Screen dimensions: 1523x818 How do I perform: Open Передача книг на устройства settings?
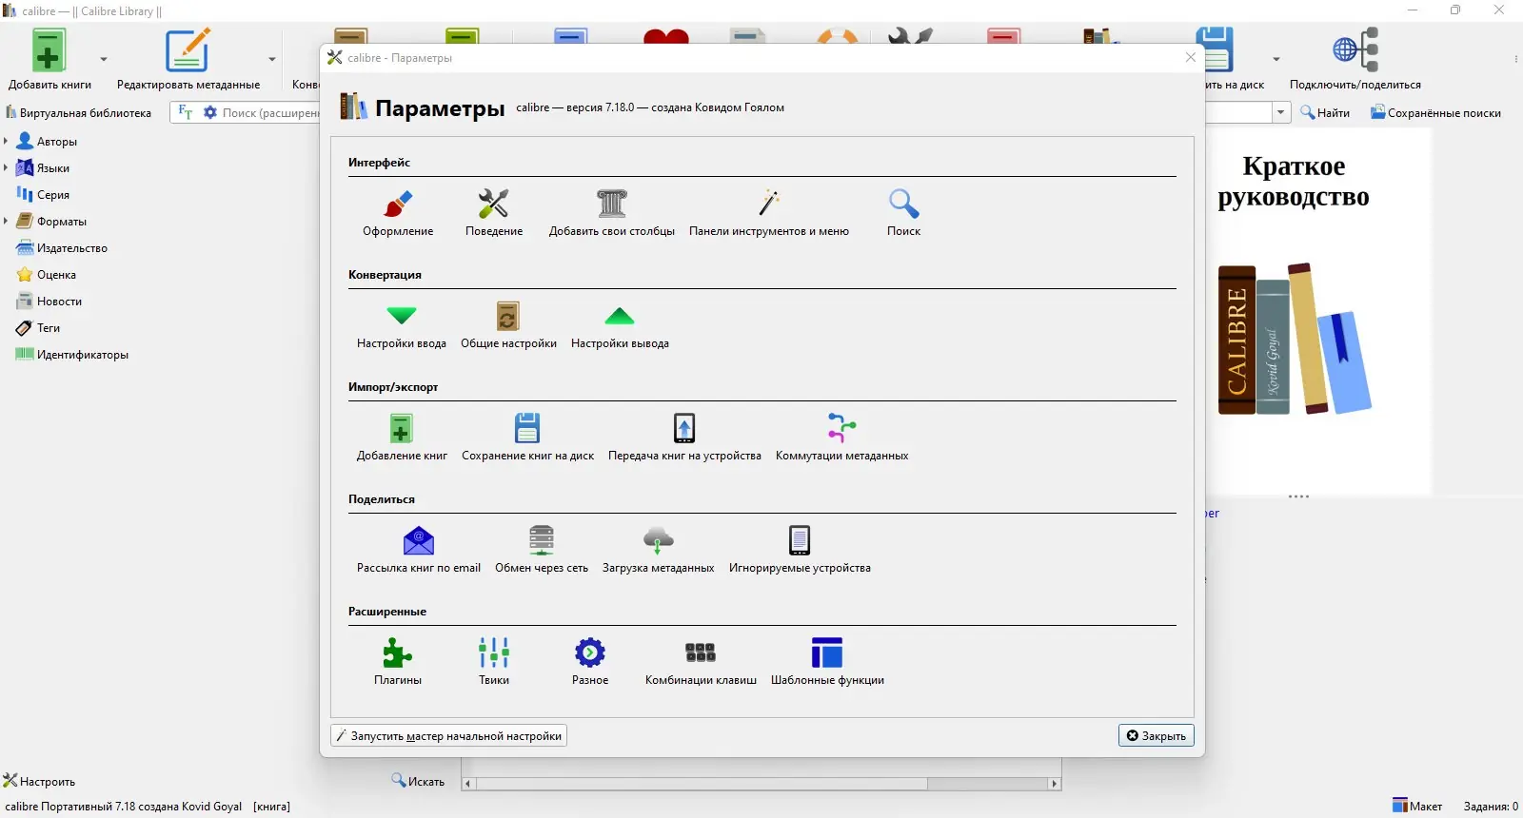(684, 438)
